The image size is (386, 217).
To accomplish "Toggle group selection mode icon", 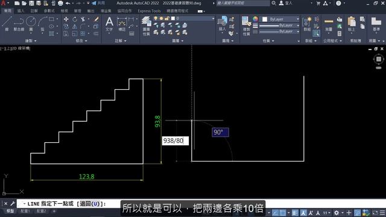I will click(316, 34).
